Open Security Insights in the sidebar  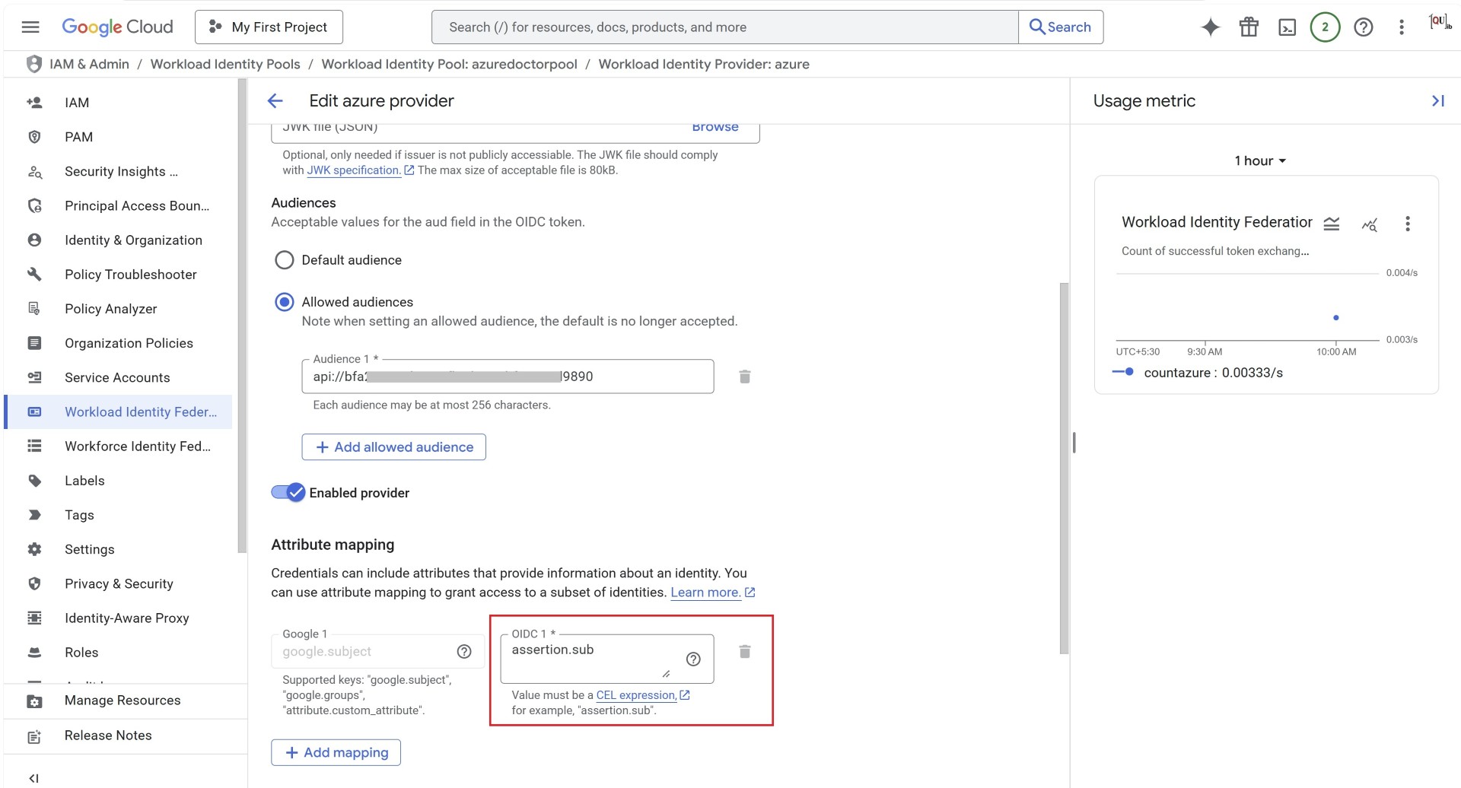[x=122, y=171]
